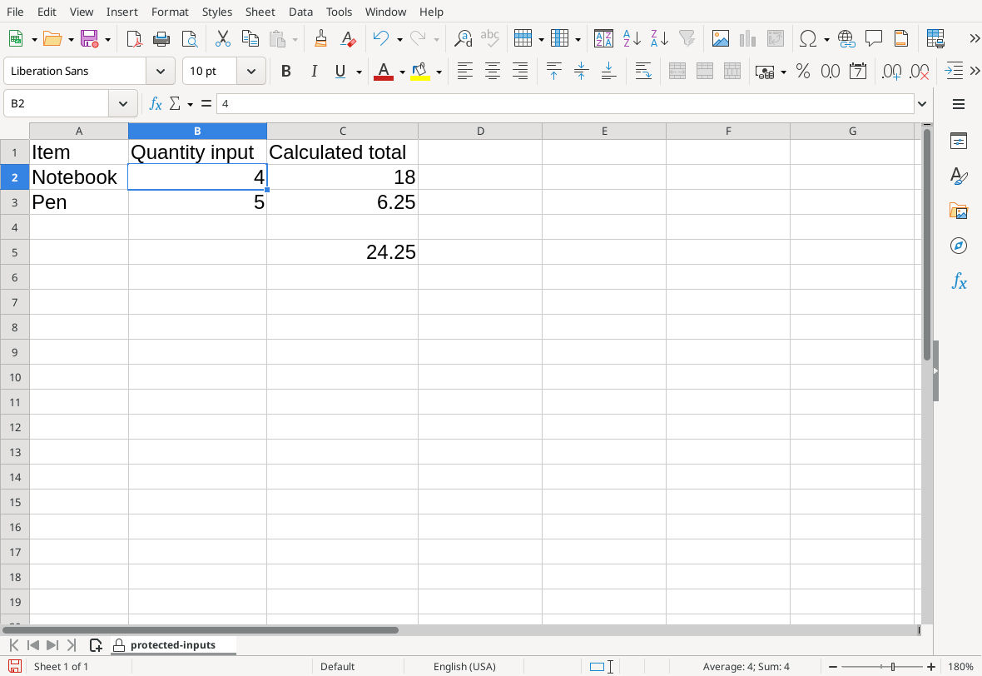Expand the font size dropdown
This screenshot has width=982, height=676.
tap(251, 72)
